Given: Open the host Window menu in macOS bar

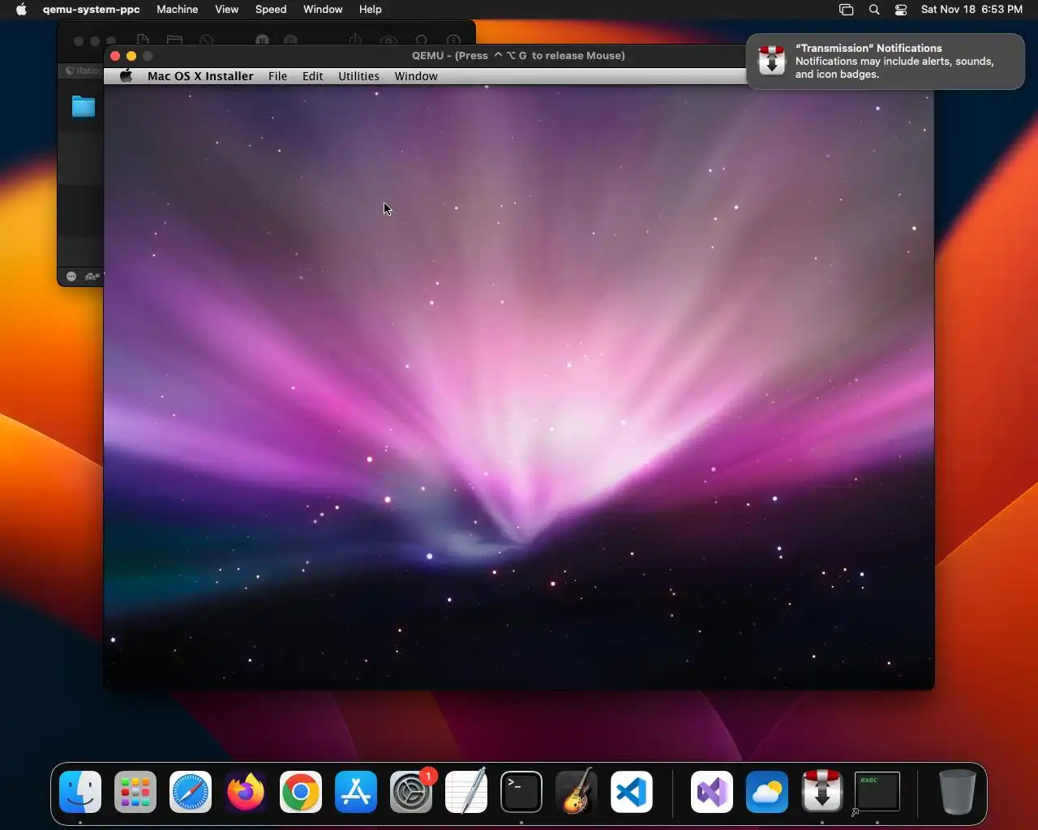Looking at the screenshot, I should 323,10.
